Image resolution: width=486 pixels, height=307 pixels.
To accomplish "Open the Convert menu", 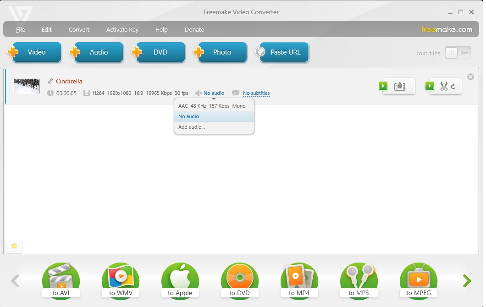I will [x=79, y=29].
